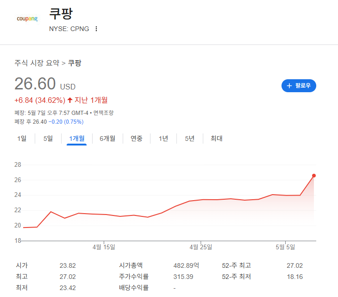Switch chart to the 1년 tab
Image resolution: width=338 pixels, height=297 pixels.
pos(163,139)
